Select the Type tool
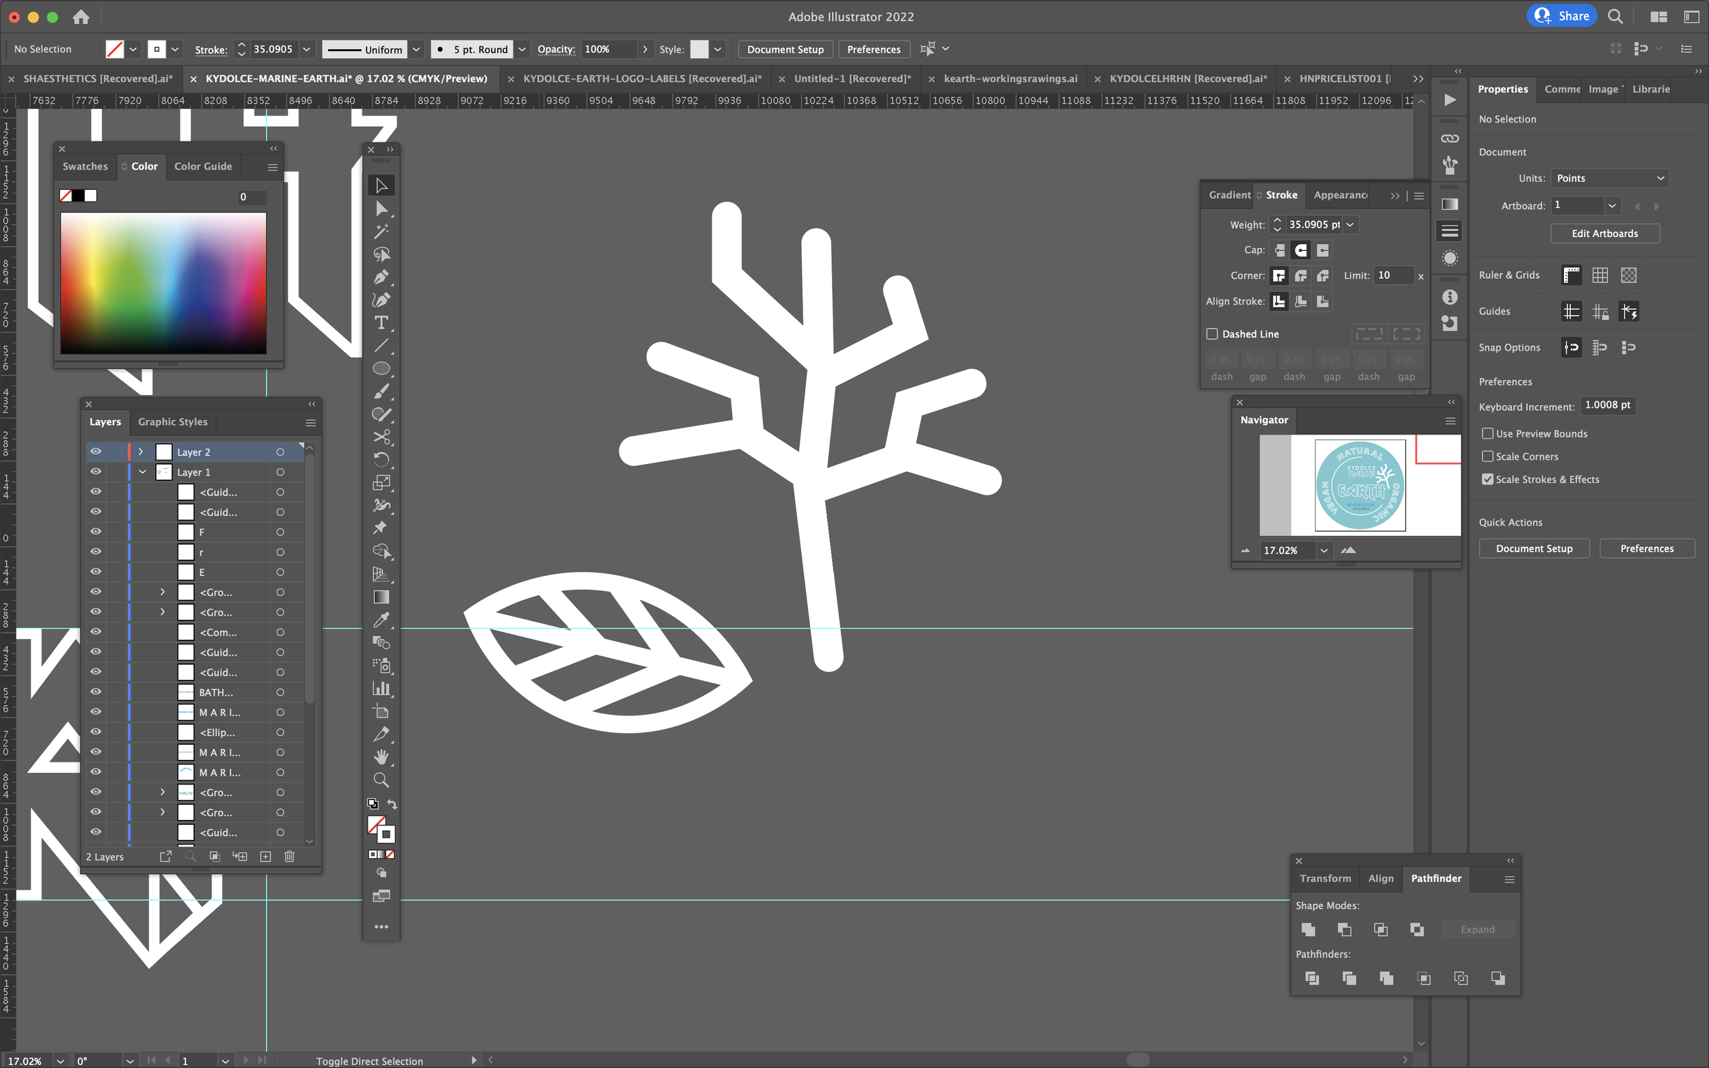The image size is (1709, 1068). point(381,323)
